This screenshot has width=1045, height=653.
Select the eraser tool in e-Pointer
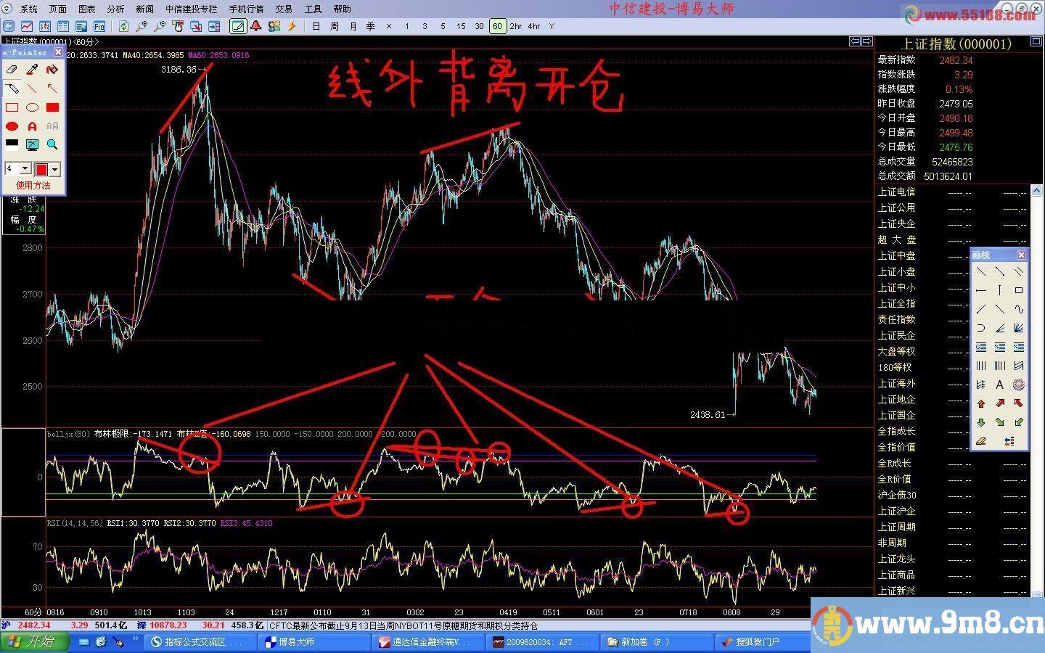pos(12,70)
